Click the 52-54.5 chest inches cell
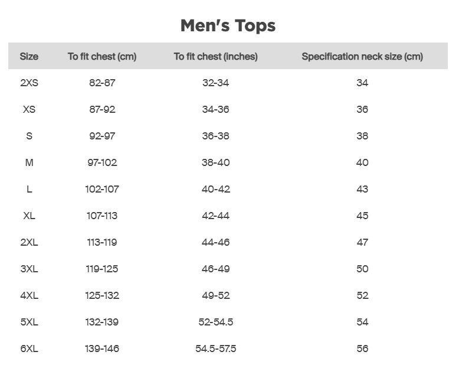This screenshot has width=459, height=381. click(x=215, y=322)
